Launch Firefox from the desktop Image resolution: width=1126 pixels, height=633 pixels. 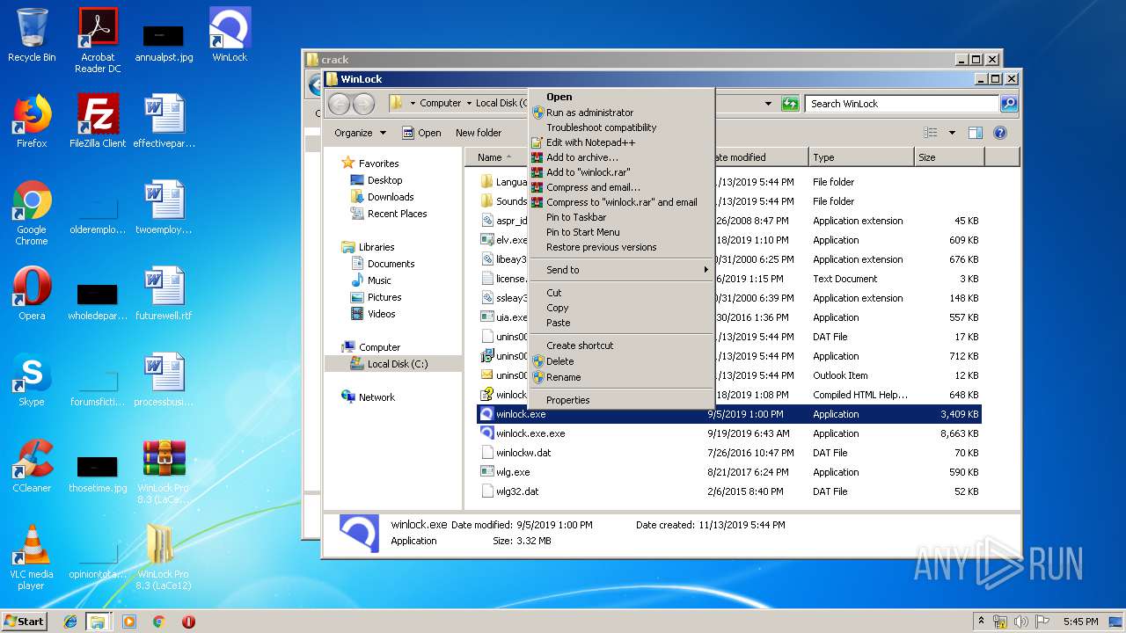[x=32, y=121]
